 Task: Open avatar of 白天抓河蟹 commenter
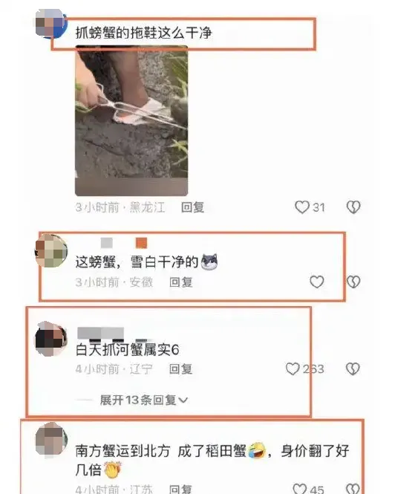[50, 339]
